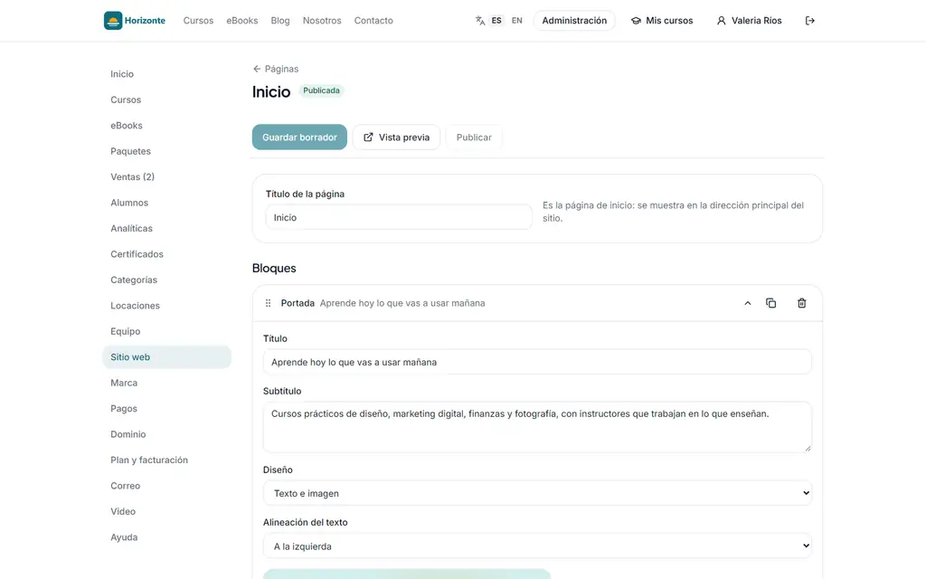
Task: Click the Publicar button
Action: (x=474, y=138)
